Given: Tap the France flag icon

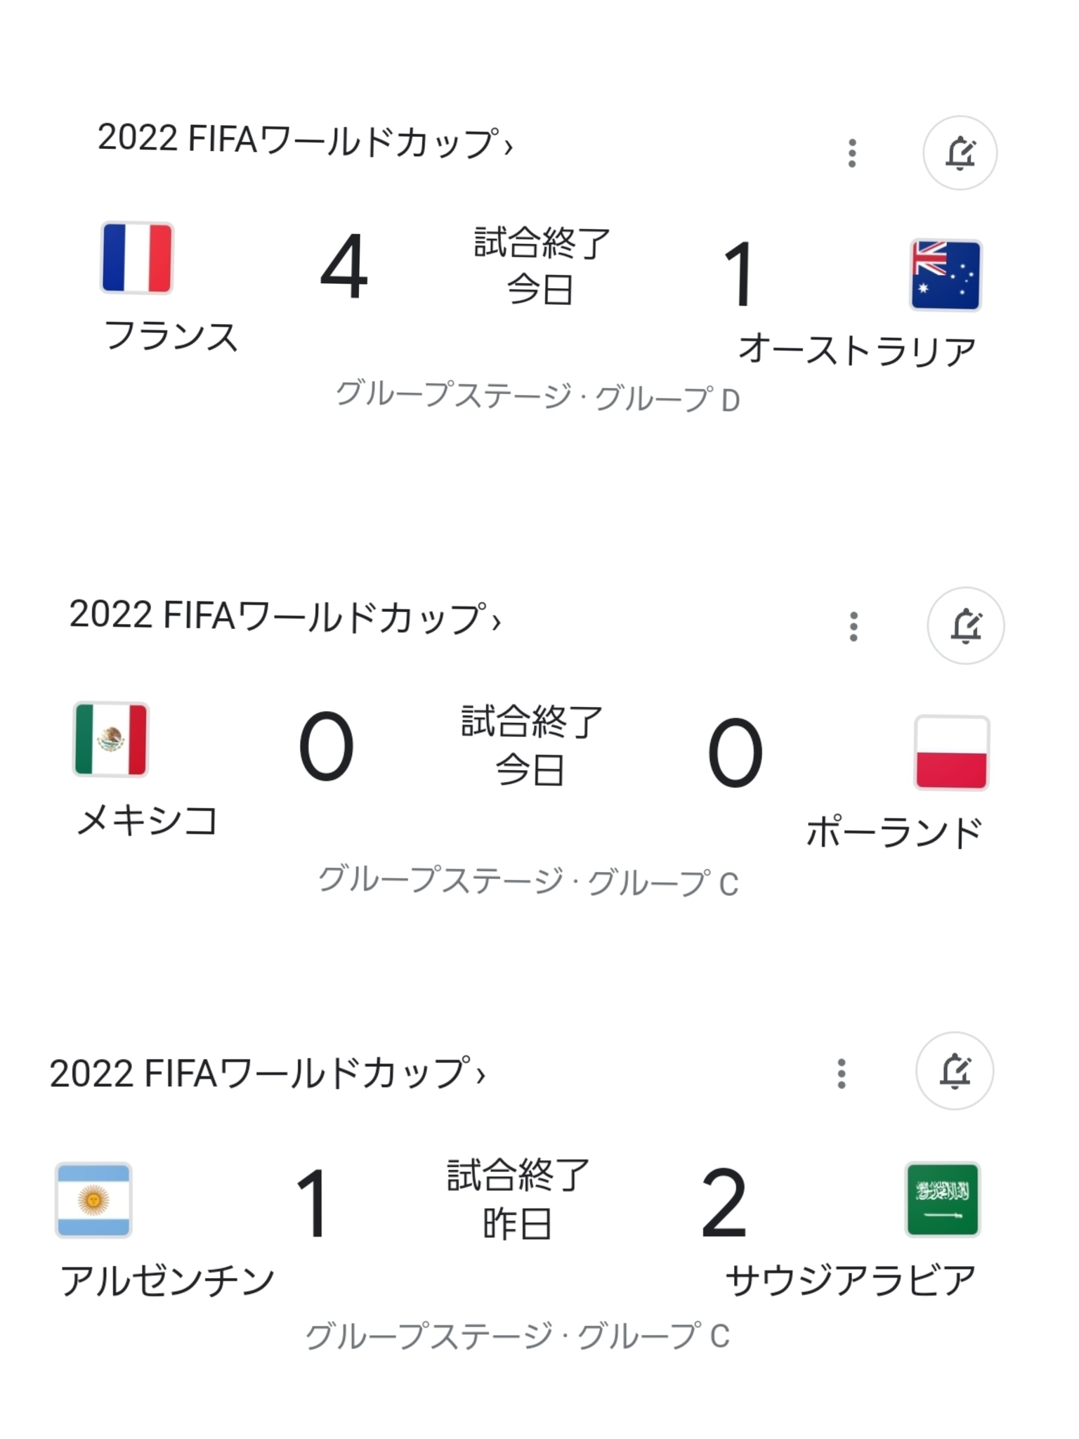Looking at the screenshot, I should [x=137, y=257].
